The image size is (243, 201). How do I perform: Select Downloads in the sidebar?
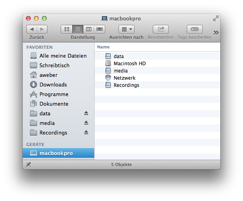coord(53,84)
